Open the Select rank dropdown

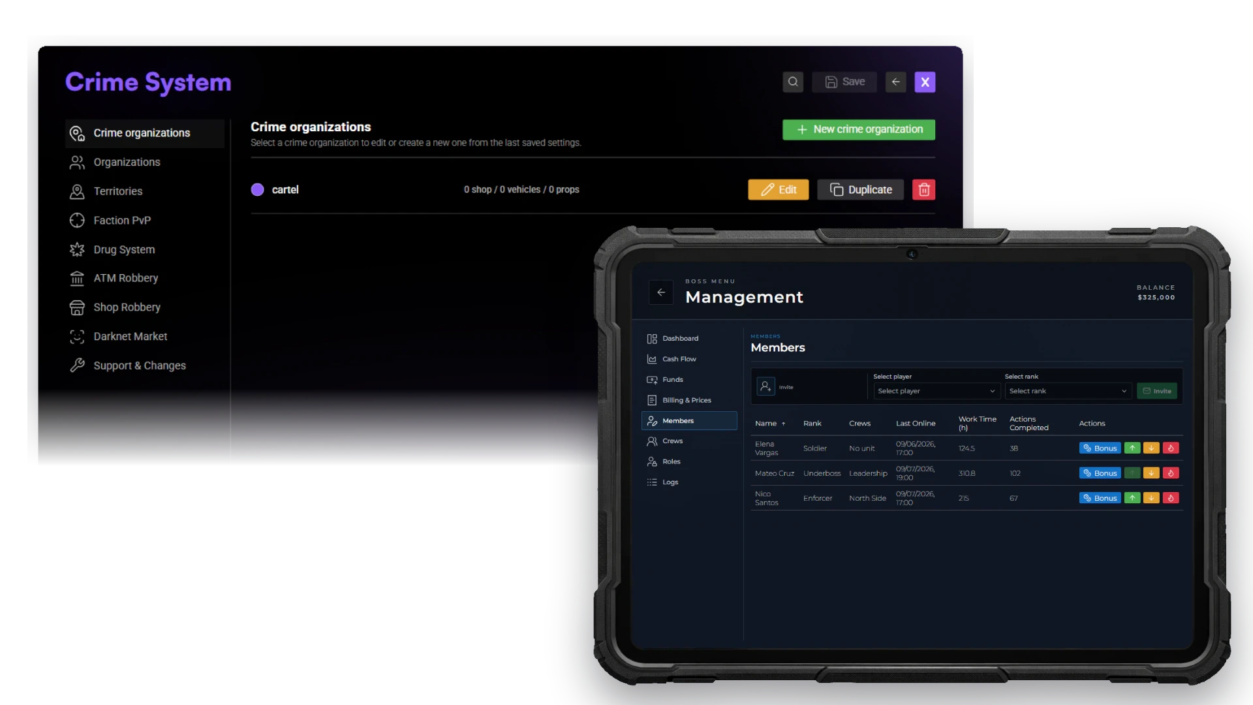[1068, 391]
